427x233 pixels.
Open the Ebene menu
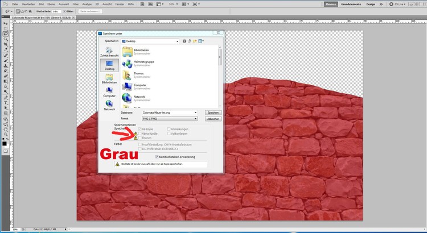[51, 4]
